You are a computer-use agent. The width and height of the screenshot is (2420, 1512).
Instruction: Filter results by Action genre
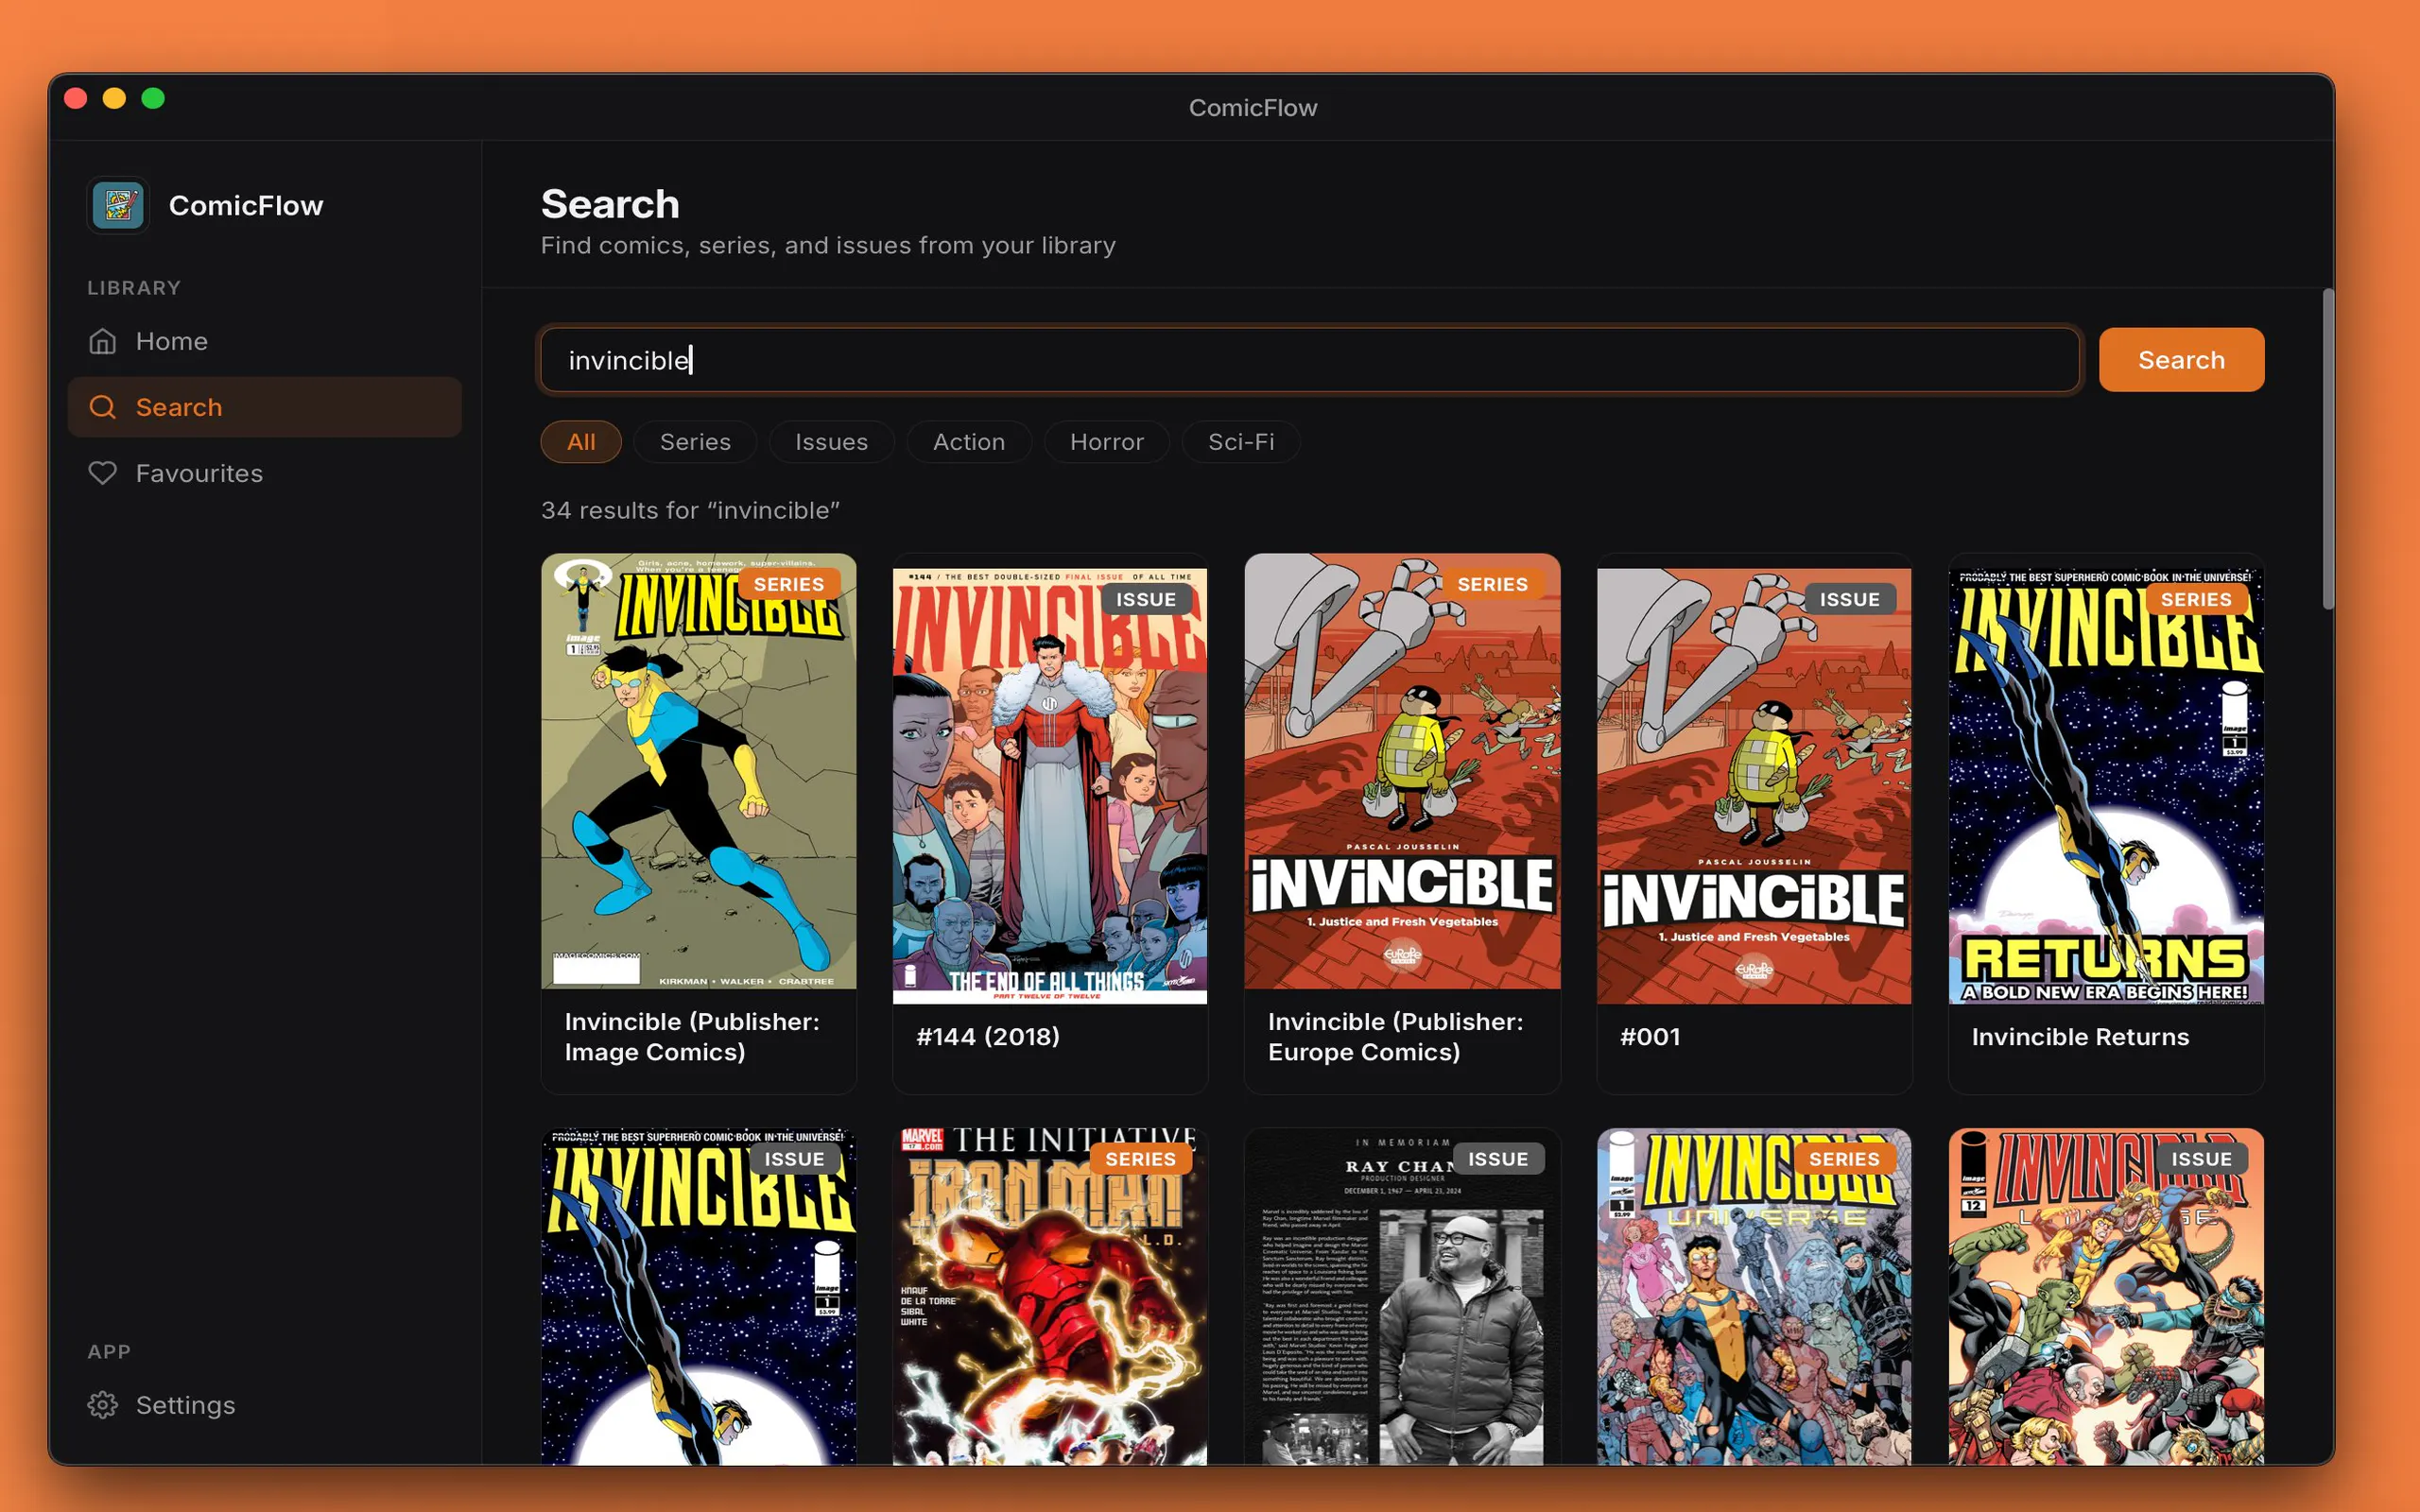[969, 442]
